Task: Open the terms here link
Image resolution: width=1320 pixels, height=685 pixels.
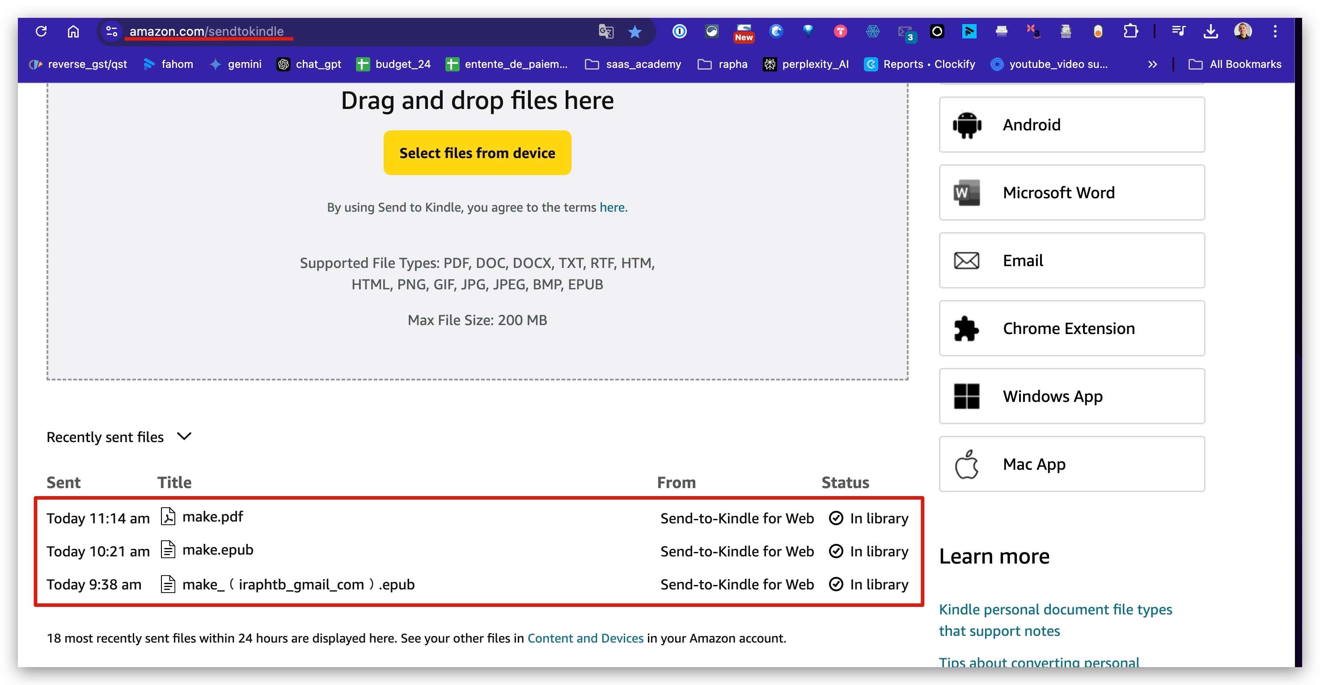Action: tap(612, 207)
